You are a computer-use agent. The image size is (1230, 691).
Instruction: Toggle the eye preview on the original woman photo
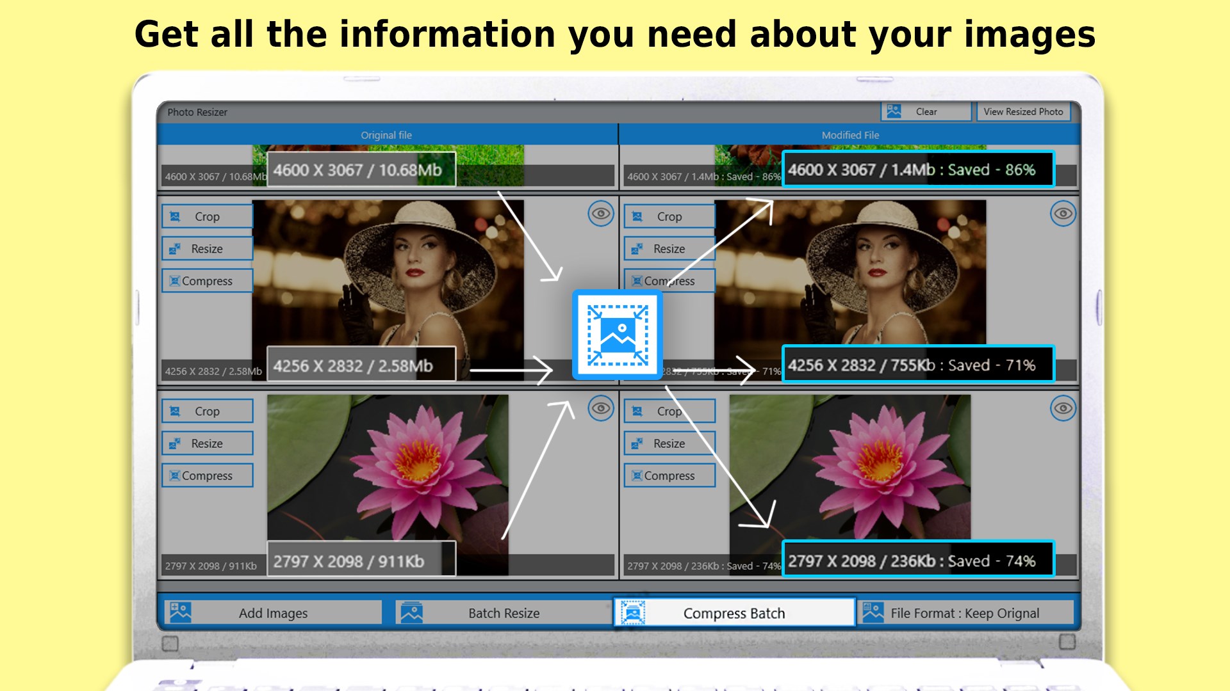click(600, 214)
